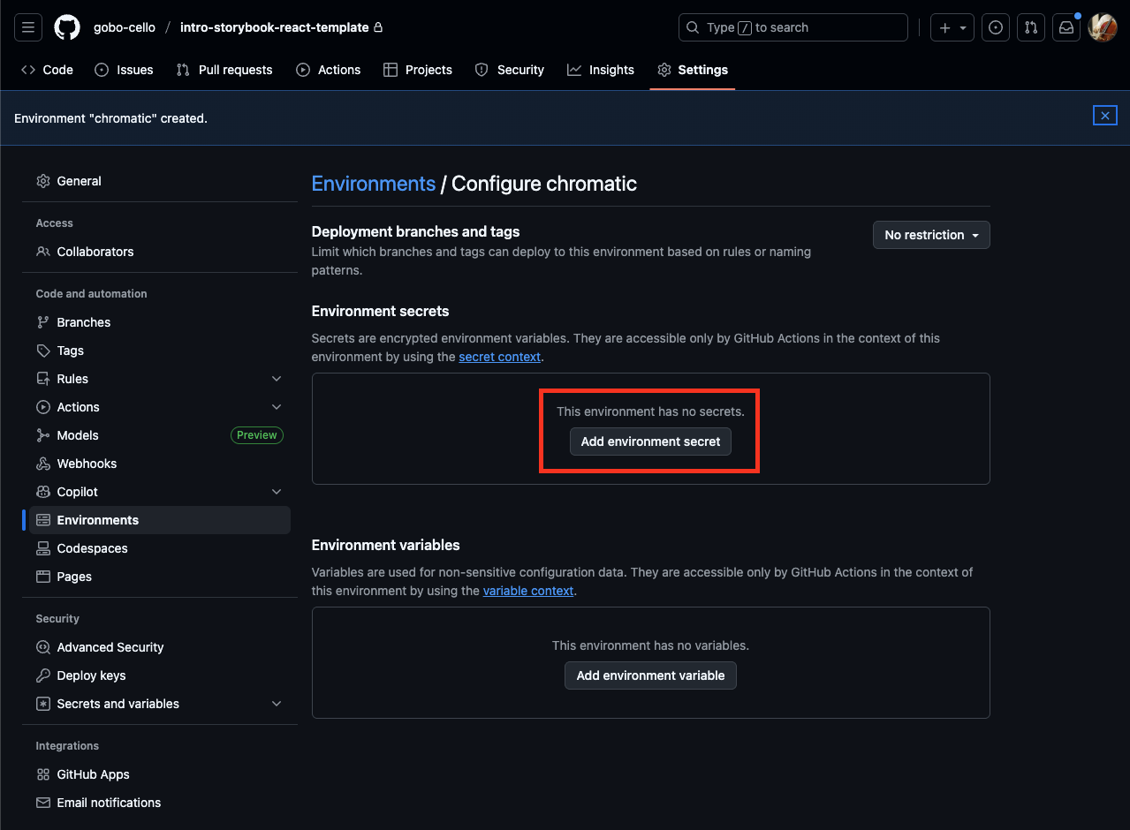Expand the Rules sidebar section
Viewport: 1130px width, 830px height.
pyautogui.click(x=160, y=379)
